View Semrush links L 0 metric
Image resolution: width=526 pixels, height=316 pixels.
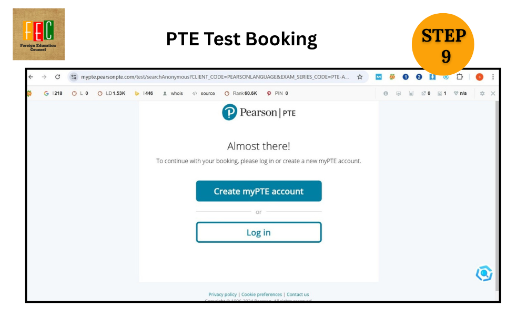coord(80,93)
